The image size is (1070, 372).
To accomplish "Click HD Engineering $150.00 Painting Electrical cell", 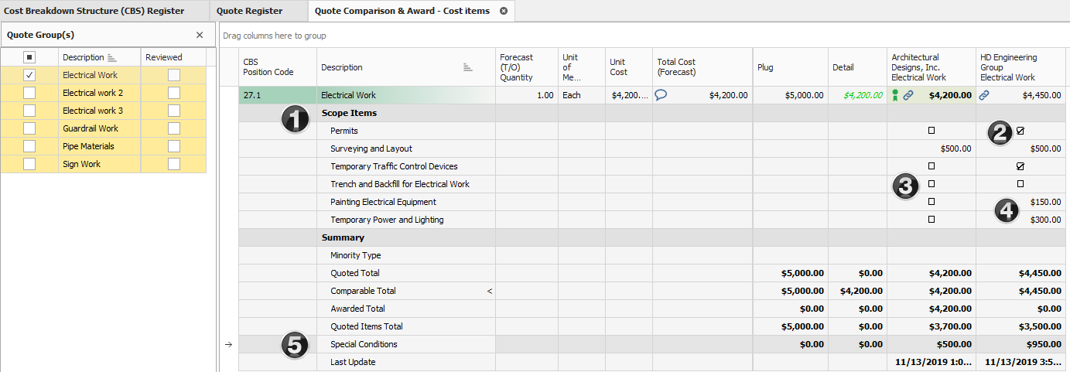I will pos(1044,202).
